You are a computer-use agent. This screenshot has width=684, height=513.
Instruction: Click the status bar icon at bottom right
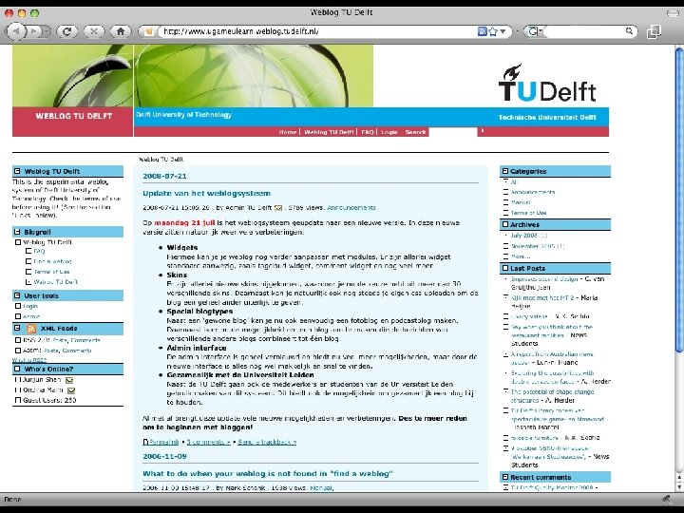pos(666,499)
